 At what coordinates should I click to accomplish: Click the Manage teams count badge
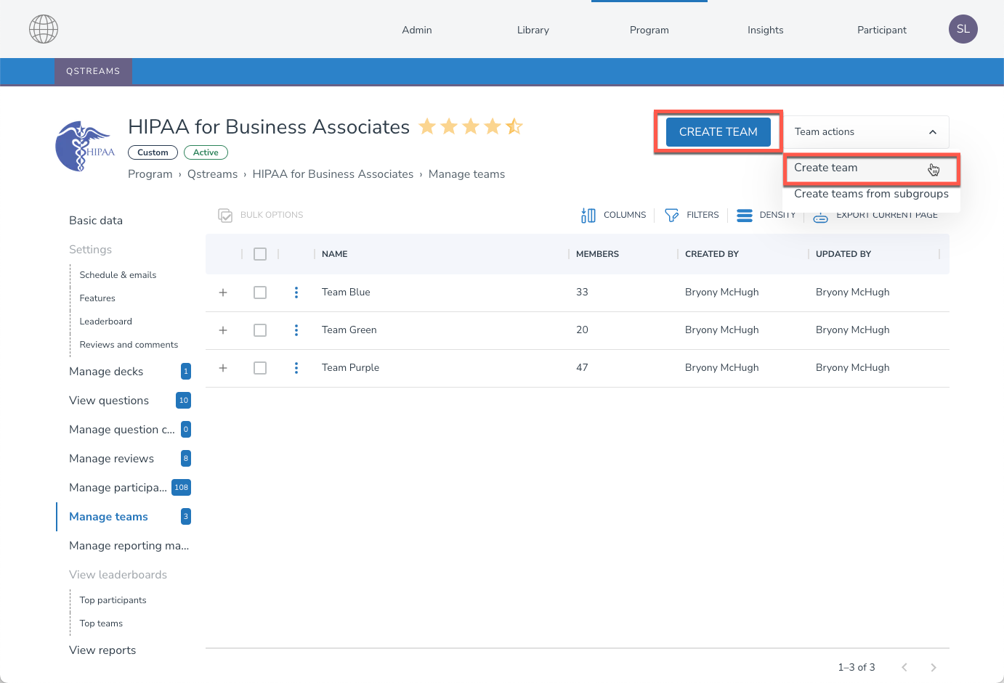click(x=186, y=517)
